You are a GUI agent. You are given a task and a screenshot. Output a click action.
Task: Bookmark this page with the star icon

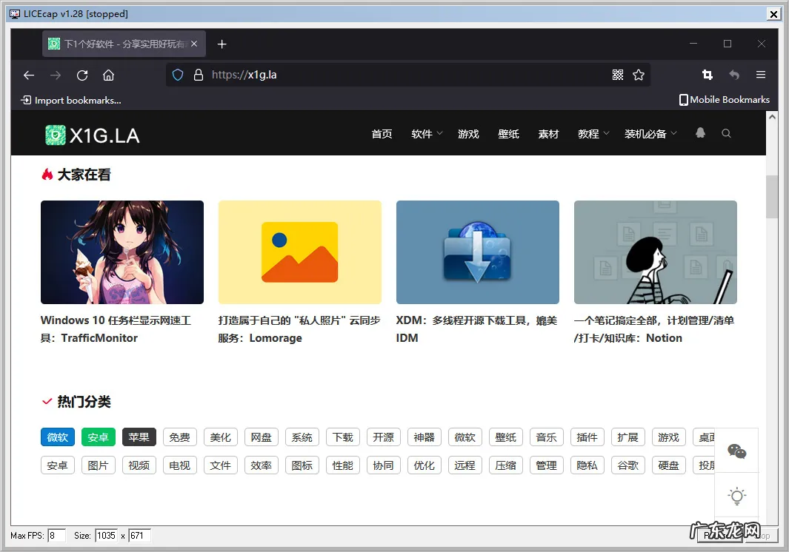point(639,75)
